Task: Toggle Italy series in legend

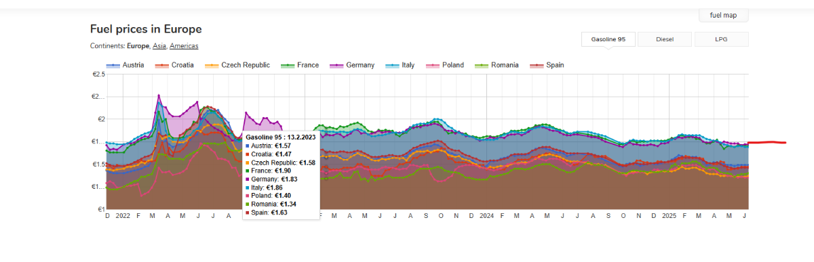Action: pyautogui.click(x=400, y=65)
